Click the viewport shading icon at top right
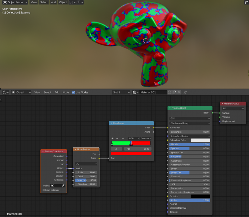Image resolution: width=249 pixels, height=217 pixels. (x=246, y=2)
